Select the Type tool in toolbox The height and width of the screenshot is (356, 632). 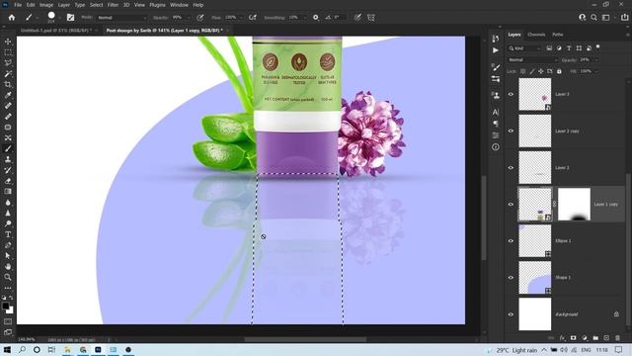[x=8, y=234]
